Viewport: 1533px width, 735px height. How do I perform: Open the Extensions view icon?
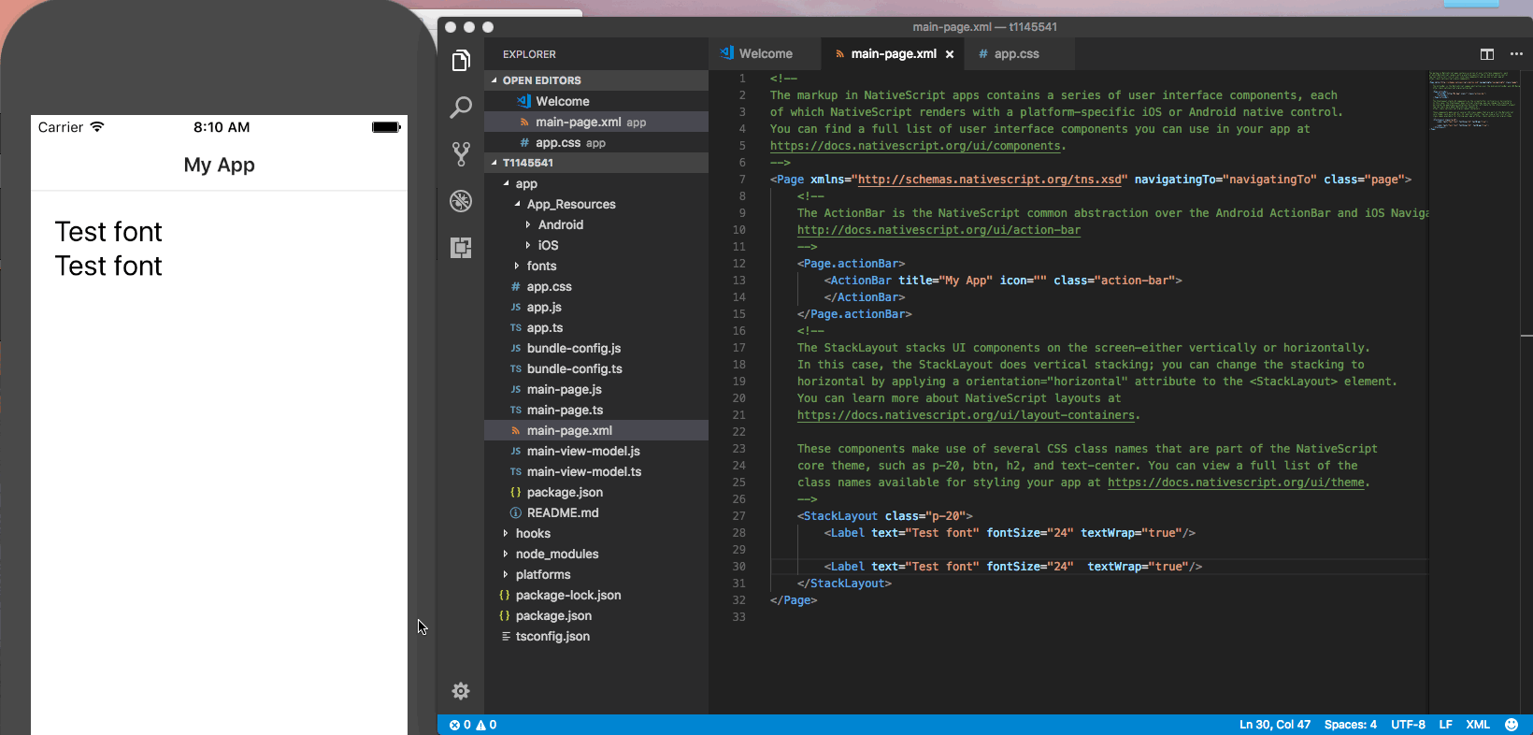point(461,248)
